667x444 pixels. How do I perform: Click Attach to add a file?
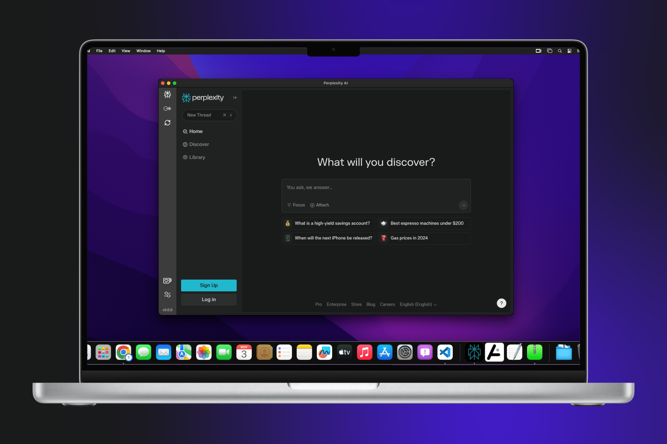(x=320, y=205)
